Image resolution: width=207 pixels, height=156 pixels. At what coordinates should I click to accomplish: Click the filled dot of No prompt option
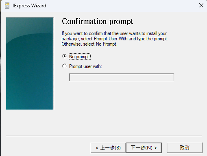65,56
